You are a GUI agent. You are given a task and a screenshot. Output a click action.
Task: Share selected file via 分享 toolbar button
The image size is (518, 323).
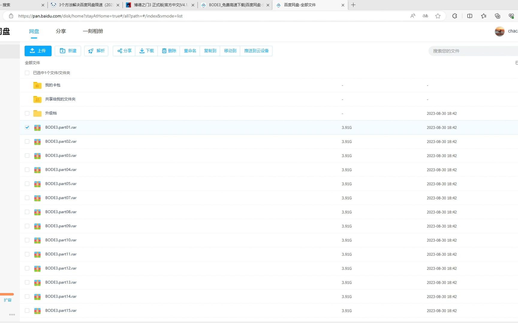(124, 51)
